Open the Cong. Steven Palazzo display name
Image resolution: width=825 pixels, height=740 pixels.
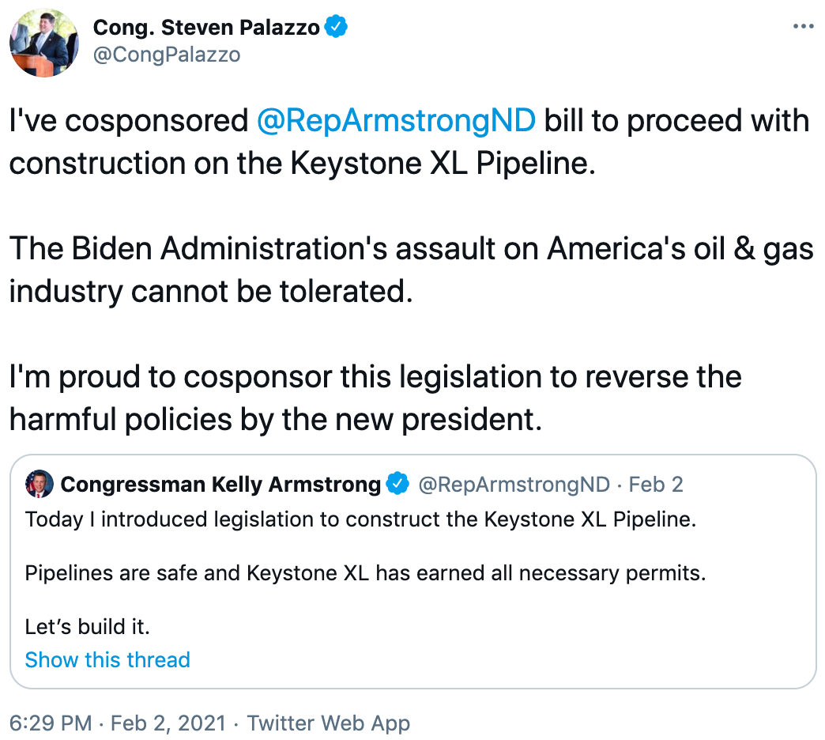tap(206, 28)
